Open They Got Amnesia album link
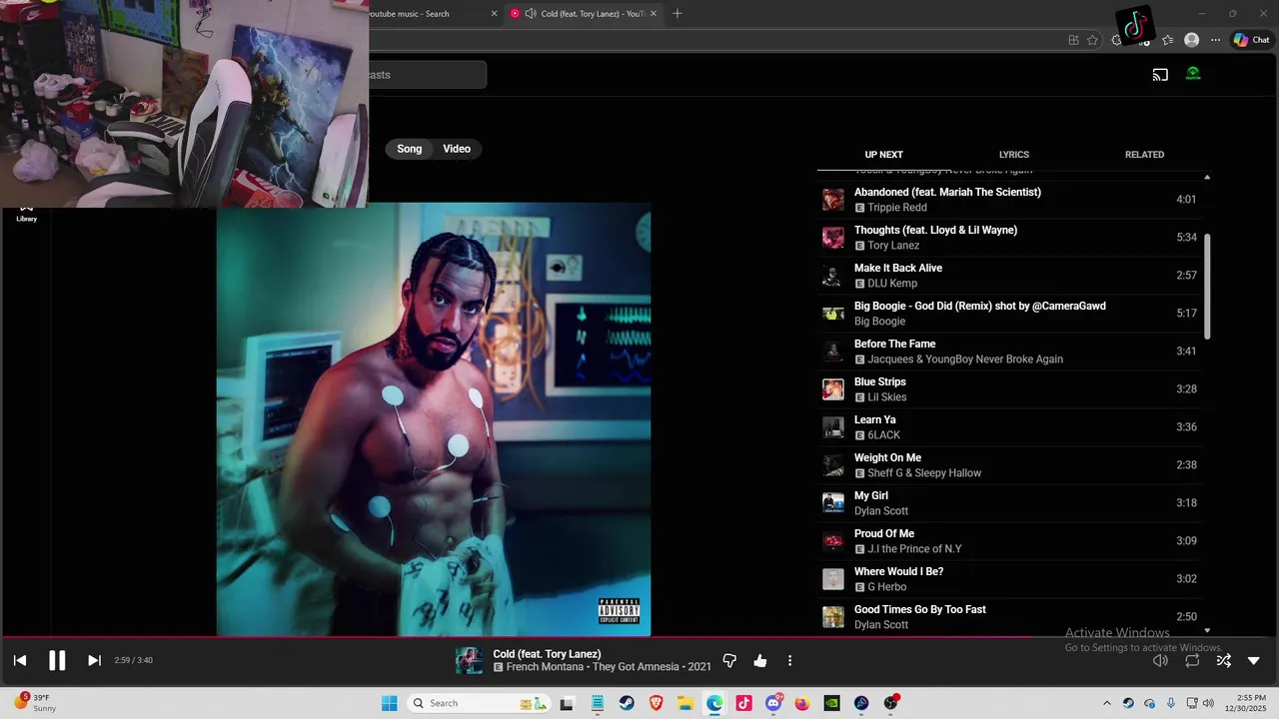The image size is (1279, 719). 639,667
